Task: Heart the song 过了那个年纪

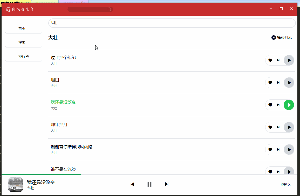Action: coord(270,60)
